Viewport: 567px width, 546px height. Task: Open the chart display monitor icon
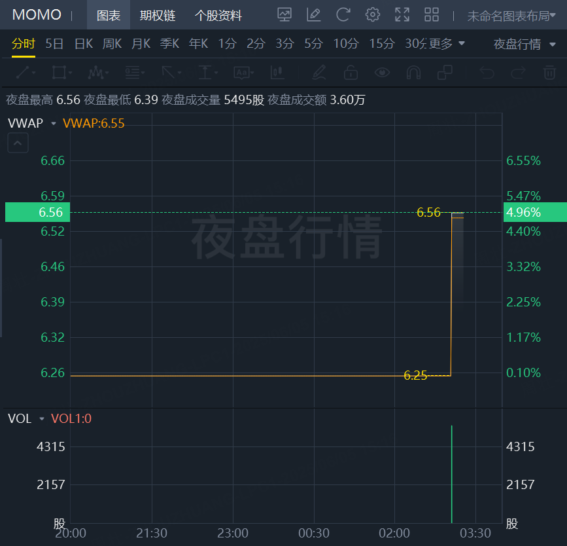pos(284,15)
